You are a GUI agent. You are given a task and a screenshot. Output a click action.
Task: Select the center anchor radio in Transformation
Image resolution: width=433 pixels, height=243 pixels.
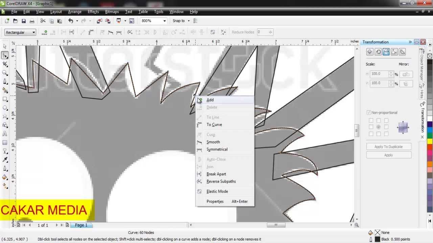tap(379, 127)
